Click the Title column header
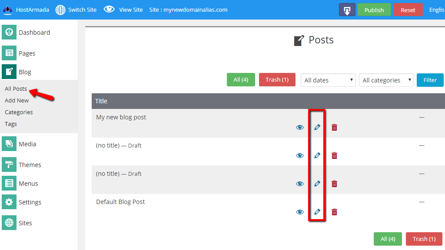 pyautogui.click(x=101, y=101)
